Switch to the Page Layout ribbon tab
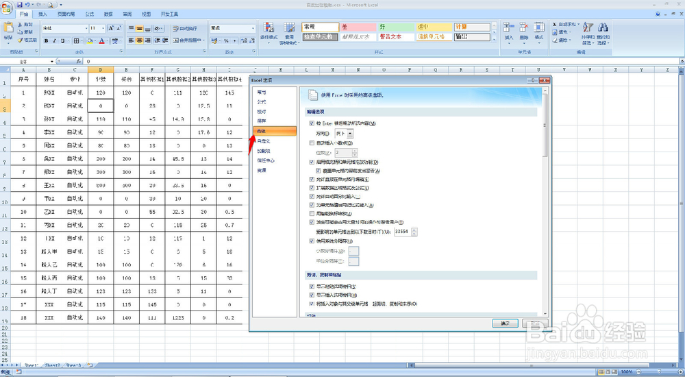Viewport: 685px width, 377px height. (66, 14)
